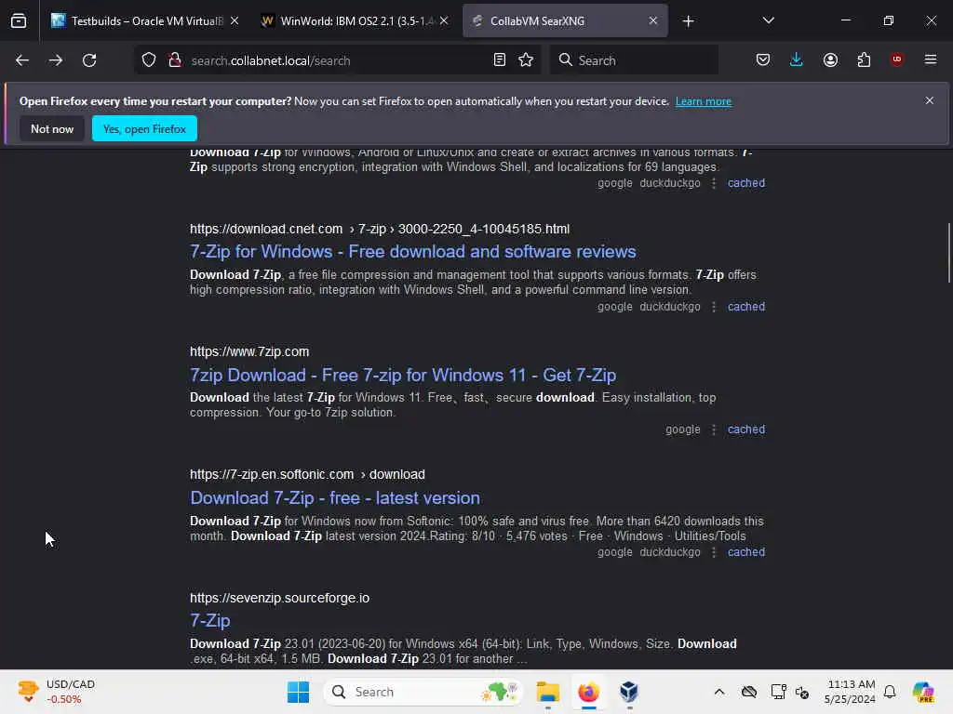
Task: Open the 7-Zip sourceforge result title
Action: click(x=210, y=620)
